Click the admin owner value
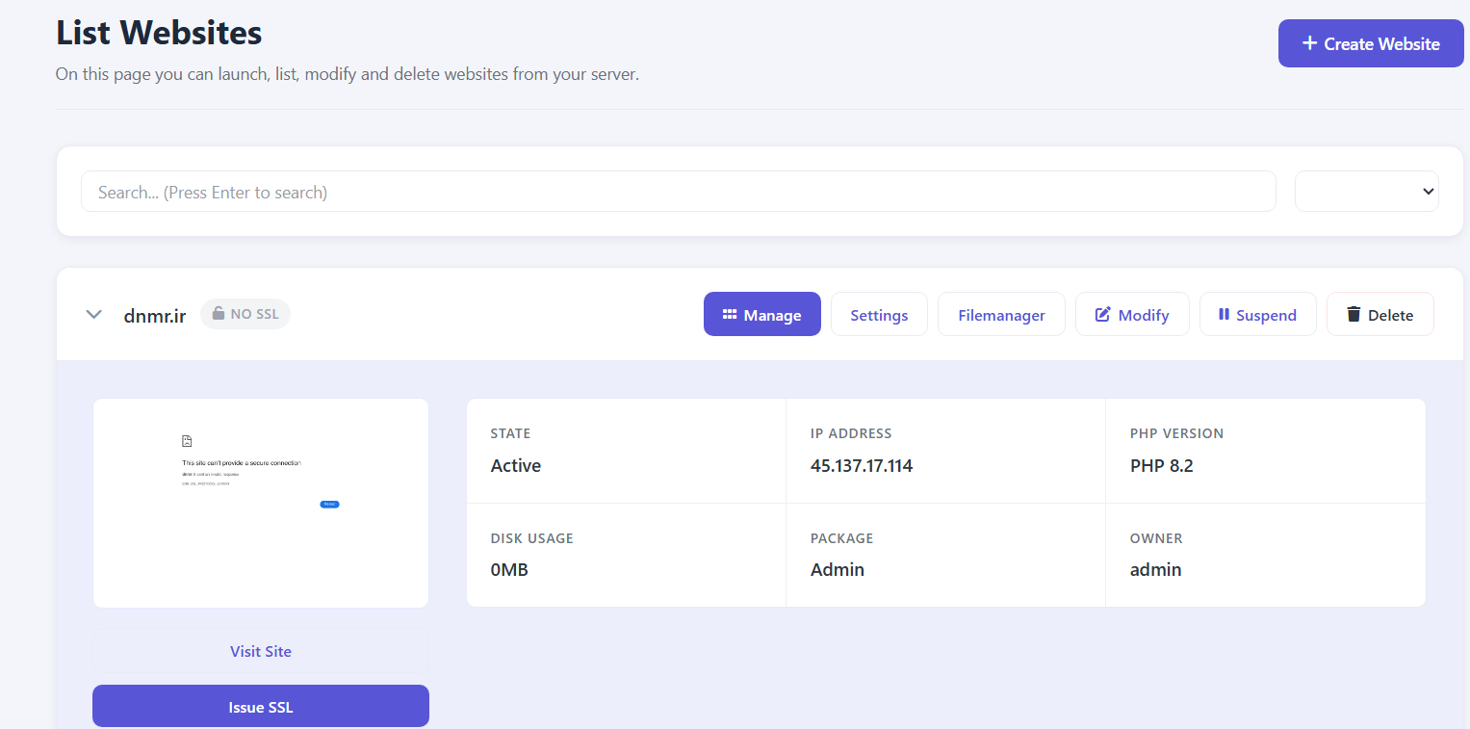Screen dimensions: 1470x729 1155,570
